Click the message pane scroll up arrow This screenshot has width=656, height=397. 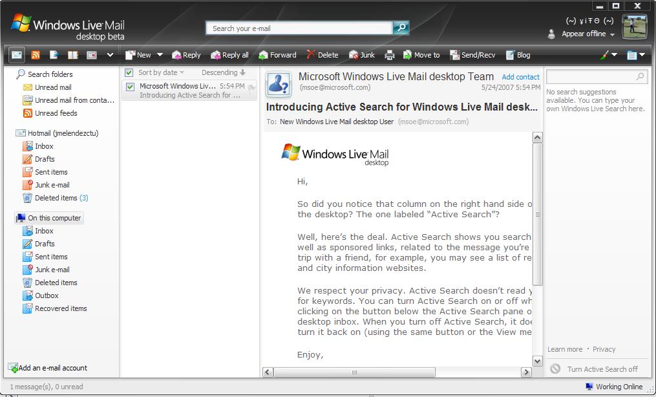pos(537,138)
